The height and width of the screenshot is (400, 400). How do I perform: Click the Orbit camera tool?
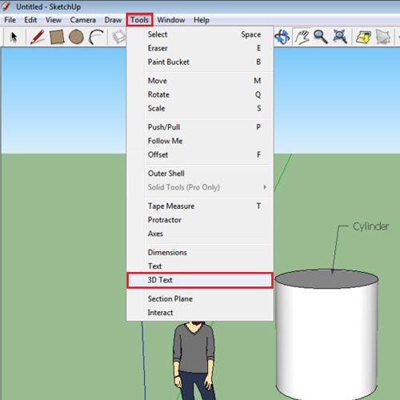282,37
